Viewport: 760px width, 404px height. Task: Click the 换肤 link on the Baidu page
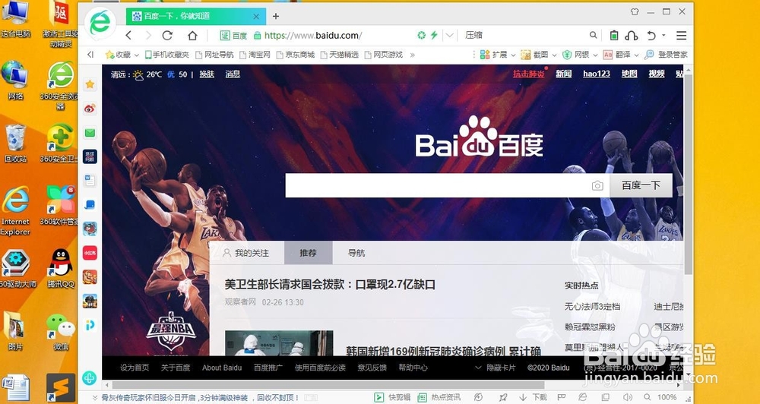[x=207, y=74]
